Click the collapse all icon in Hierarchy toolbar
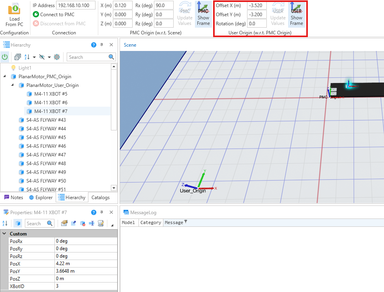The width and height of the screenshot is (384, 292). (x=18, y=57)
